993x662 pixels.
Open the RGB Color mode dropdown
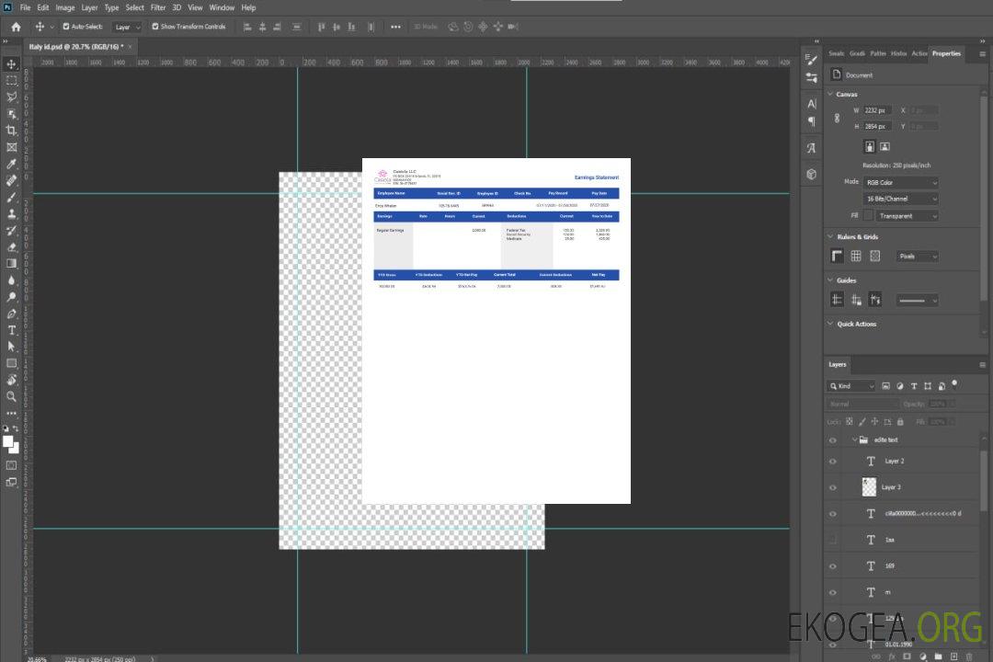click(900, 182)
